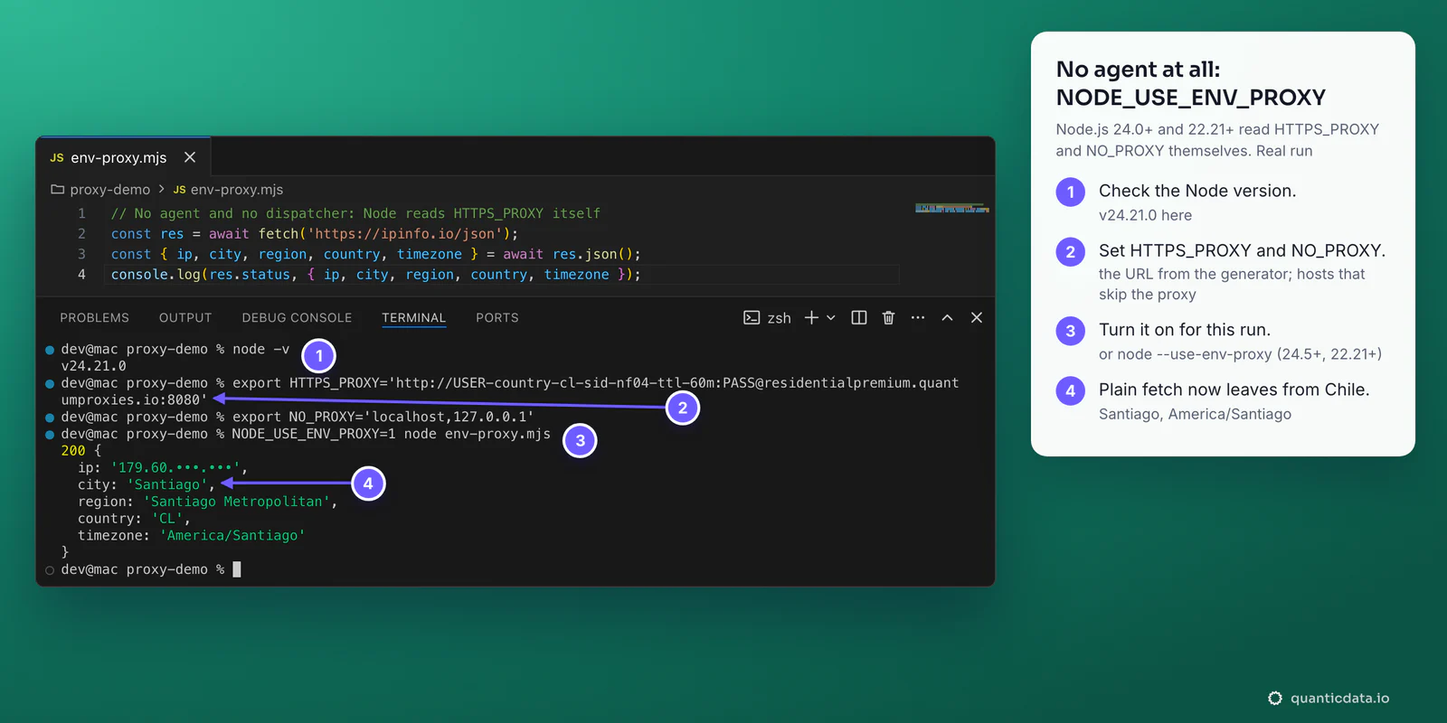Click line number 4 in gutter

pyautogui.click(x=81, y=275)
